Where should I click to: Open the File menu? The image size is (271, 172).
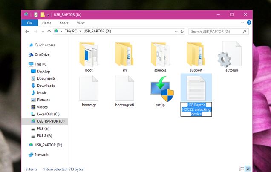click(x=29, y=23)
